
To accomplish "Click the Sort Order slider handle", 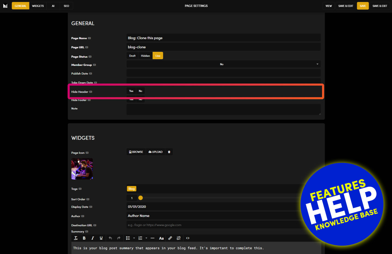I will tap(141, 198).
